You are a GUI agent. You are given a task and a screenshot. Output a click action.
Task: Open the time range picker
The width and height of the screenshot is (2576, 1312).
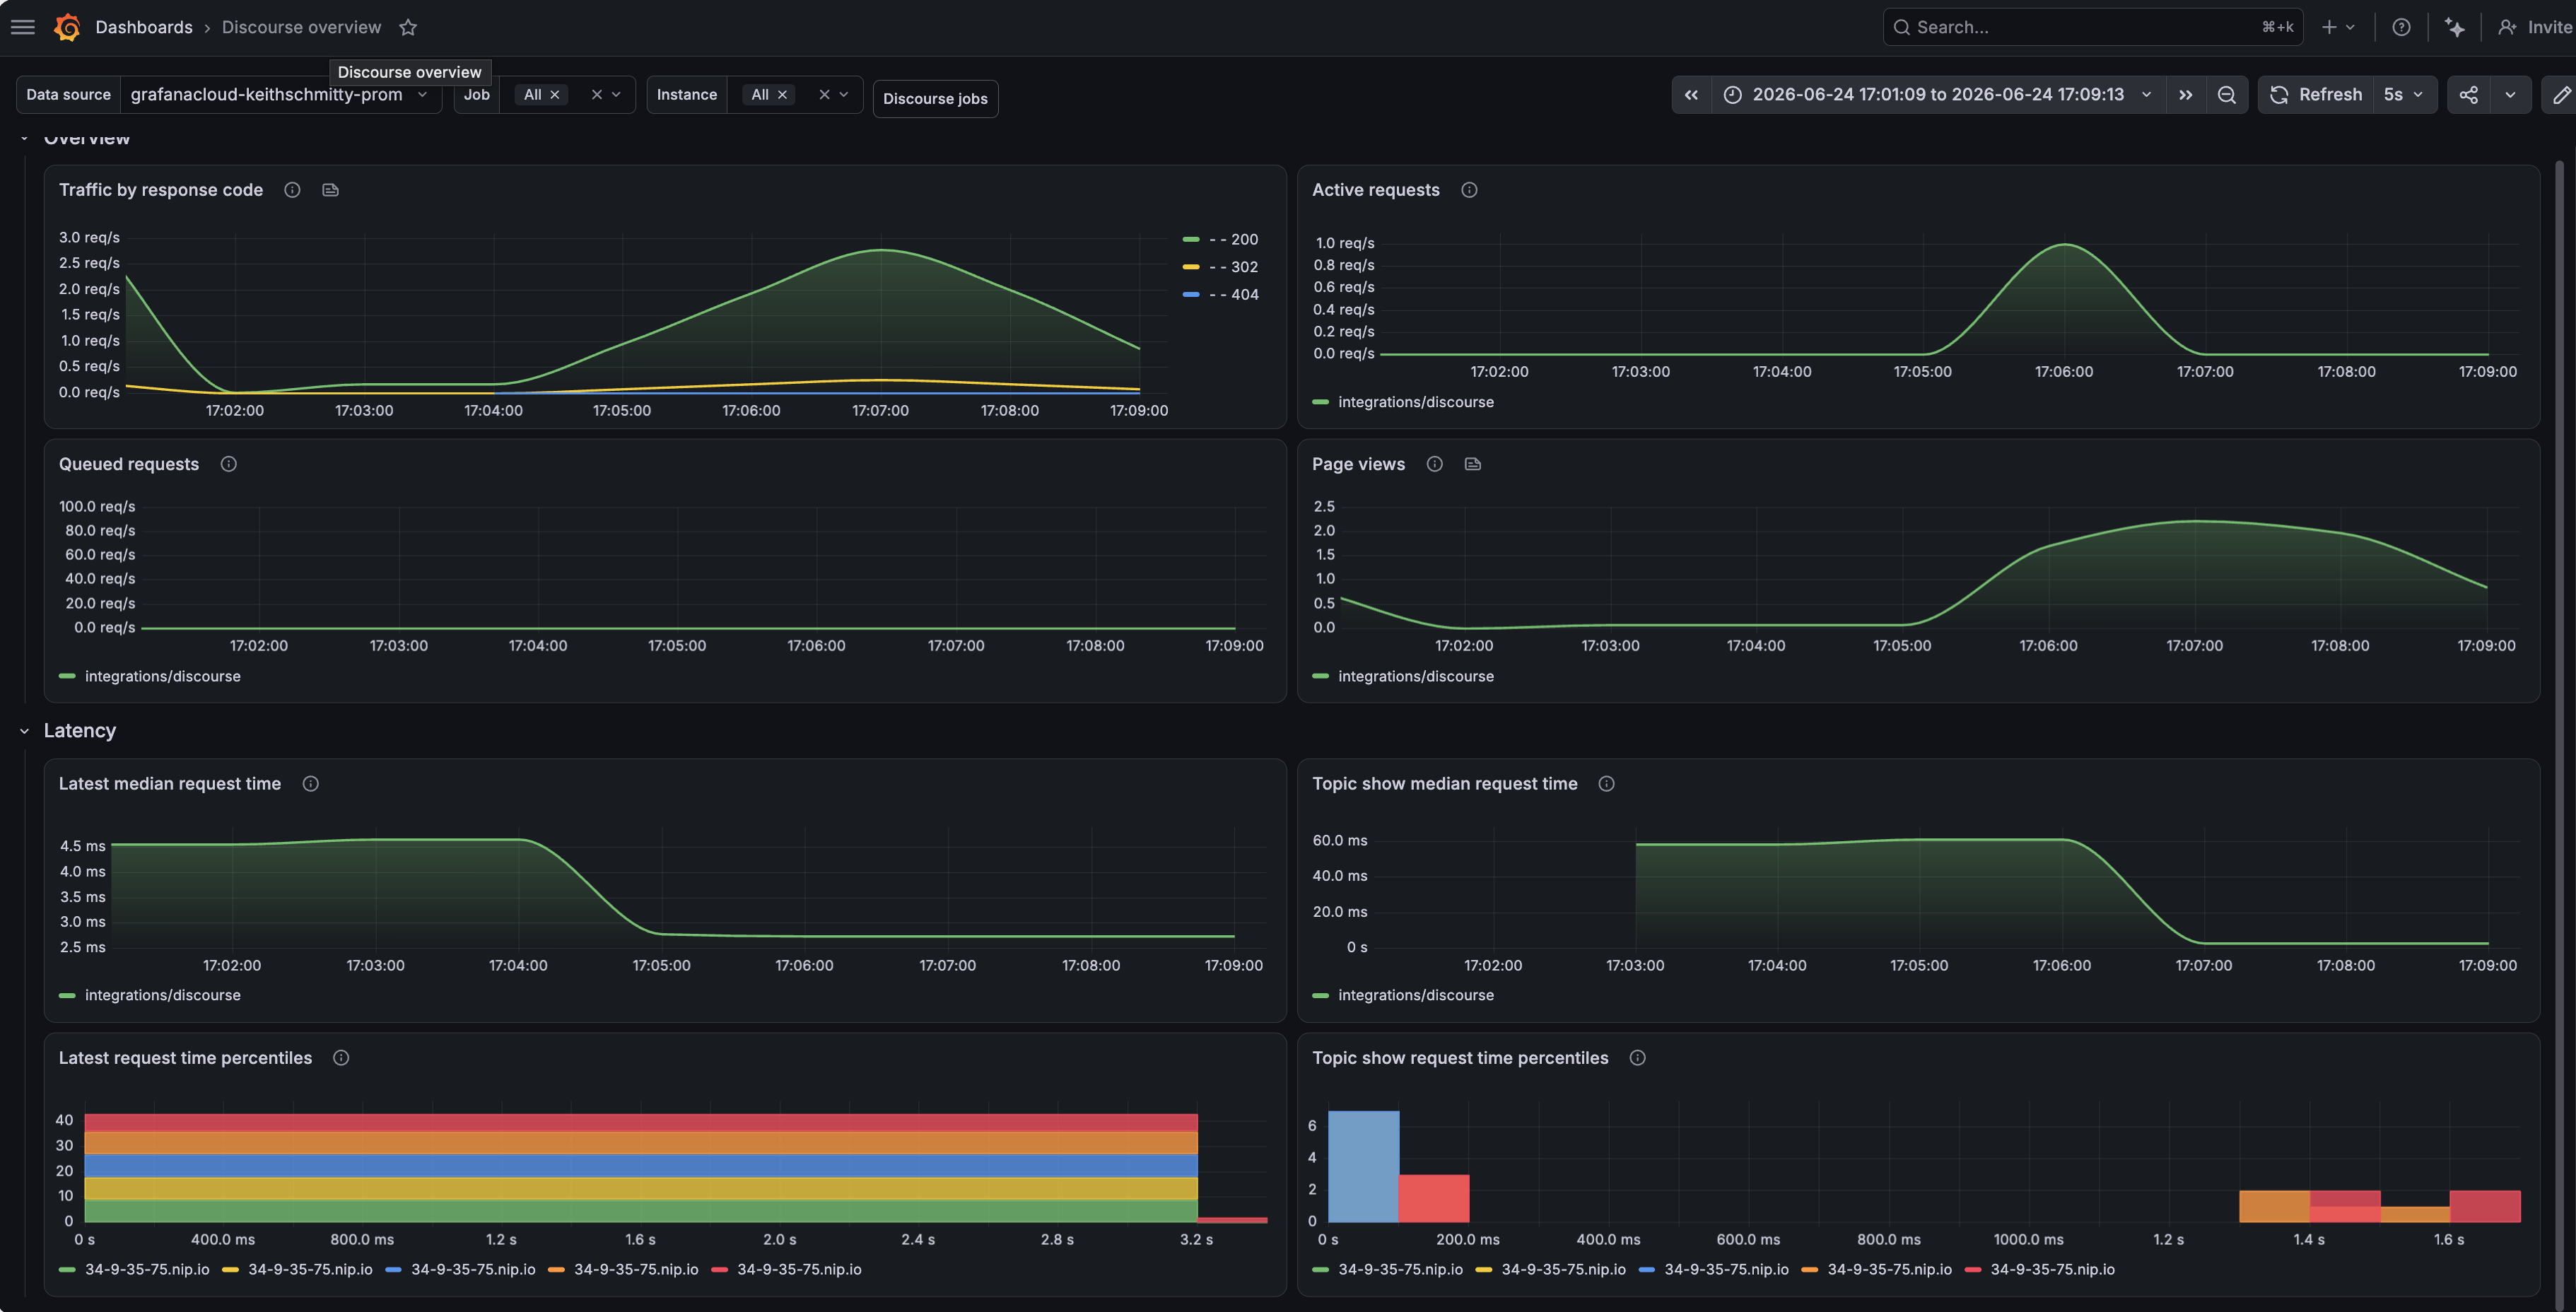coord(1938,94)
